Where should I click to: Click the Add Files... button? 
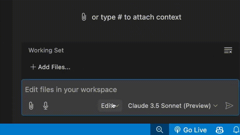[54, 67]
